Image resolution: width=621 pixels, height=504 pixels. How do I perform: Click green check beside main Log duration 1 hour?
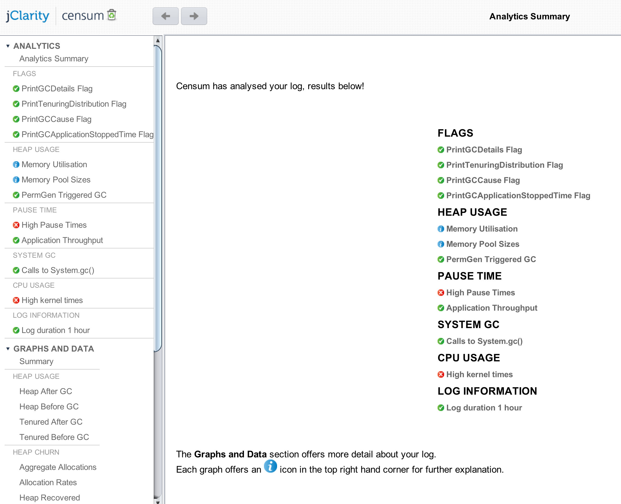point(441,408)
